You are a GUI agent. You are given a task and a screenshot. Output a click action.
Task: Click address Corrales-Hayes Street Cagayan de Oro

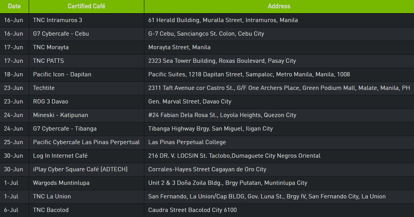pos(279,170)
